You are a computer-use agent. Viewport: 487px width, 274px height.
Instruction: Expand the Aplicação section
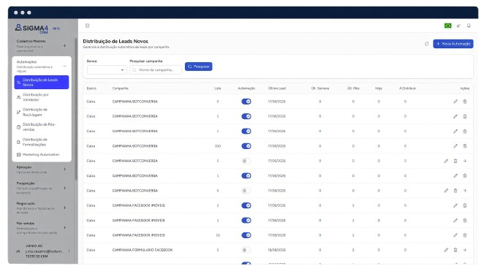64,169
